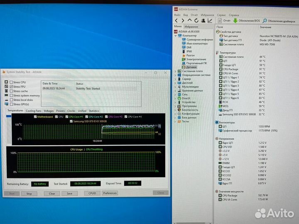Open the Вид menu

[x=186, y=15]
